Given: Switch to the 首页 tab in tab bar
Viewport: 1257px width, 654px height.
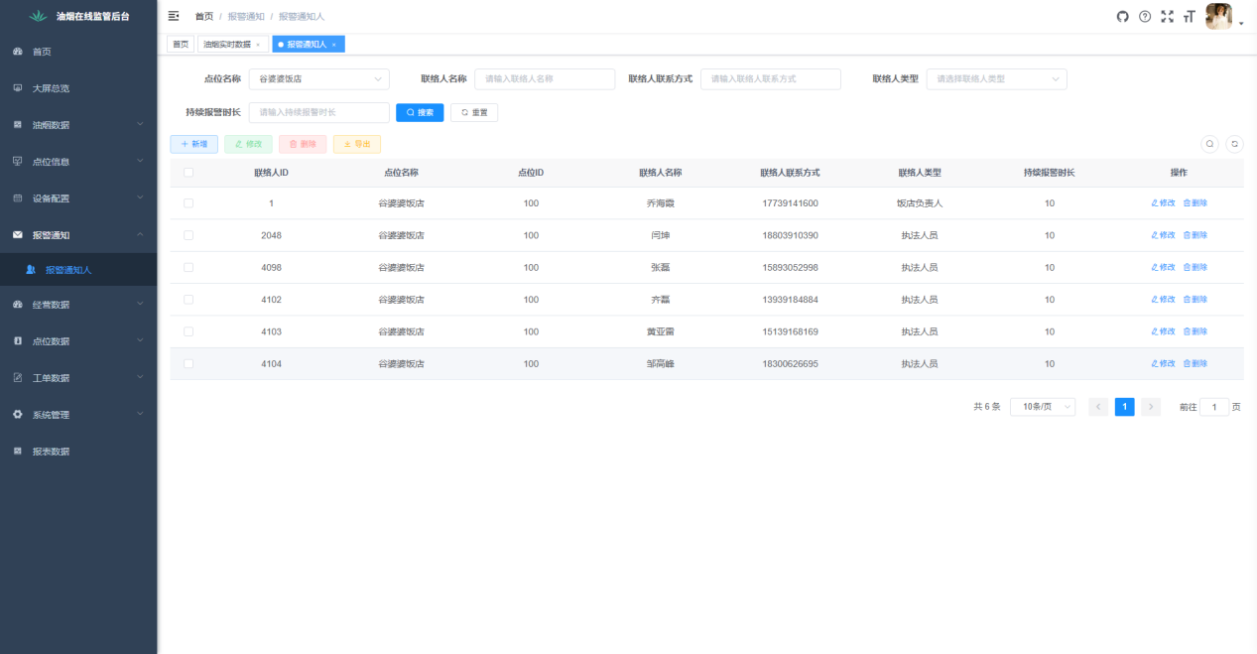Looking at the screenshot, I should [181, 45].
